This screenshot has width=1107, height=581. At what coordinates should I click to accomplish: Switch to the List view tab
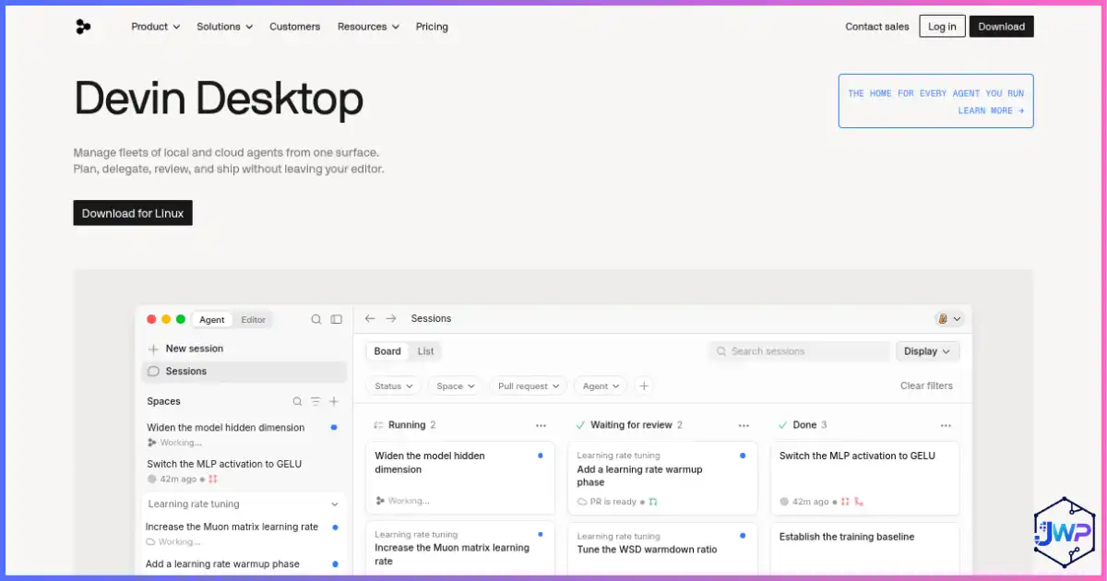[x=425, y=351]
